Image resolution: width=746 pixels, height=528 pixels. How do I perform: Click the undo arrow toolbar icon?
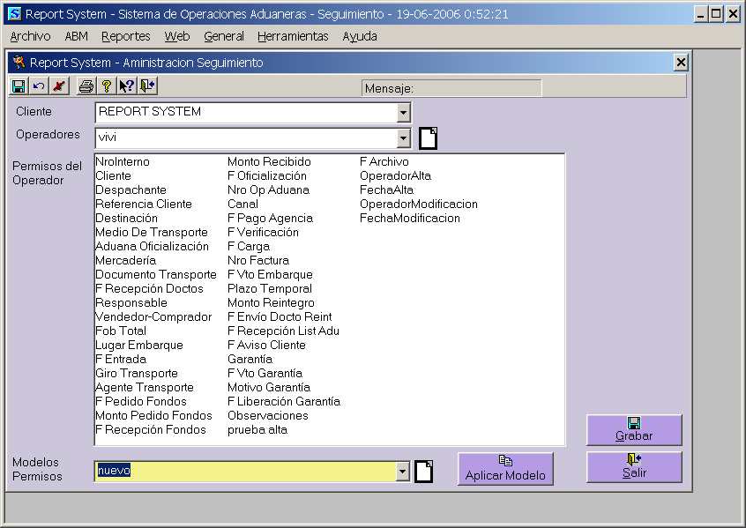(x=39, y=86)
